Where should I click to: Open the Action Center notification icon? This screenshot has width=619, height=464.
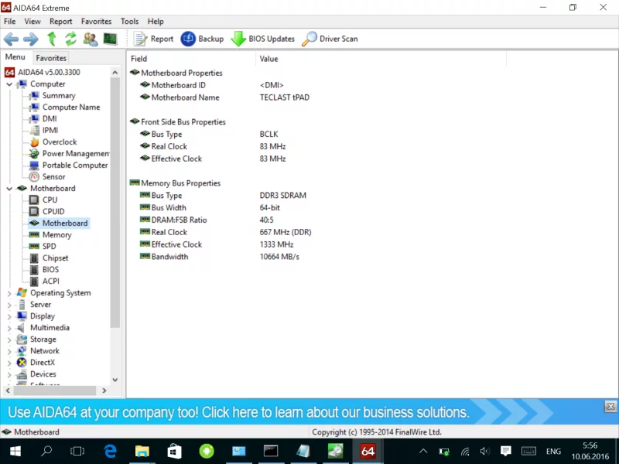coord(506,451)
